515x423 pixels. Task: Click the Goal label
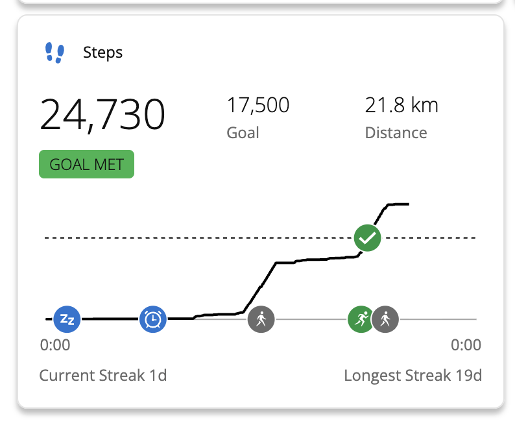[x=243, y=133]
